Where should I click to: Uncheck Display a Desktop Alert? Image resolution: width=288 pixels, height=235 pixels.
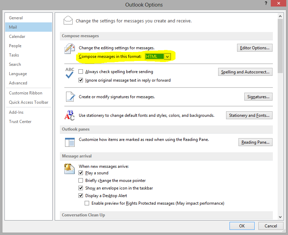[81, 195]
